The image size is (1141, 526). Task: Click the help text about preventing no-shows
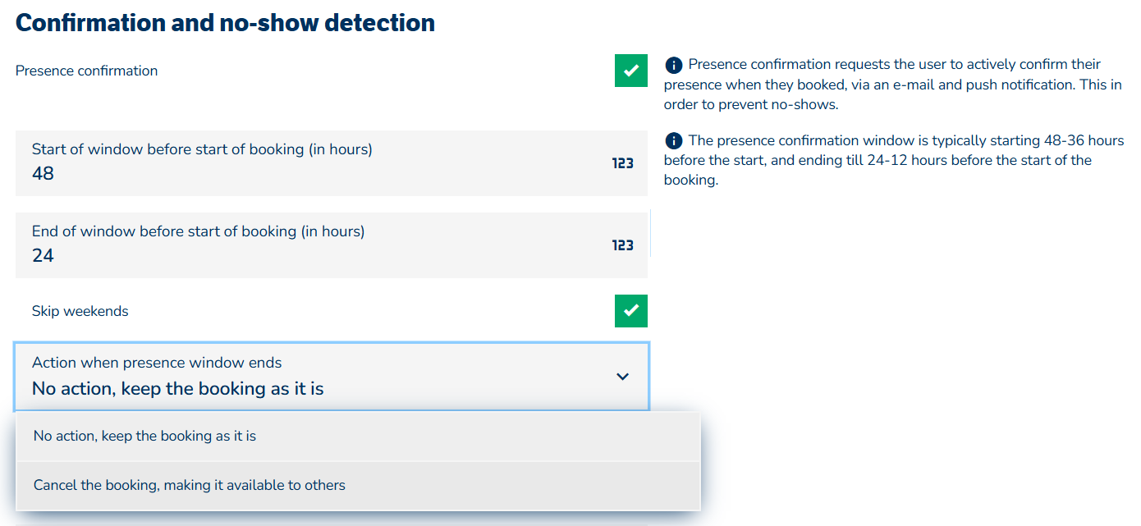[x=891, y=85]
